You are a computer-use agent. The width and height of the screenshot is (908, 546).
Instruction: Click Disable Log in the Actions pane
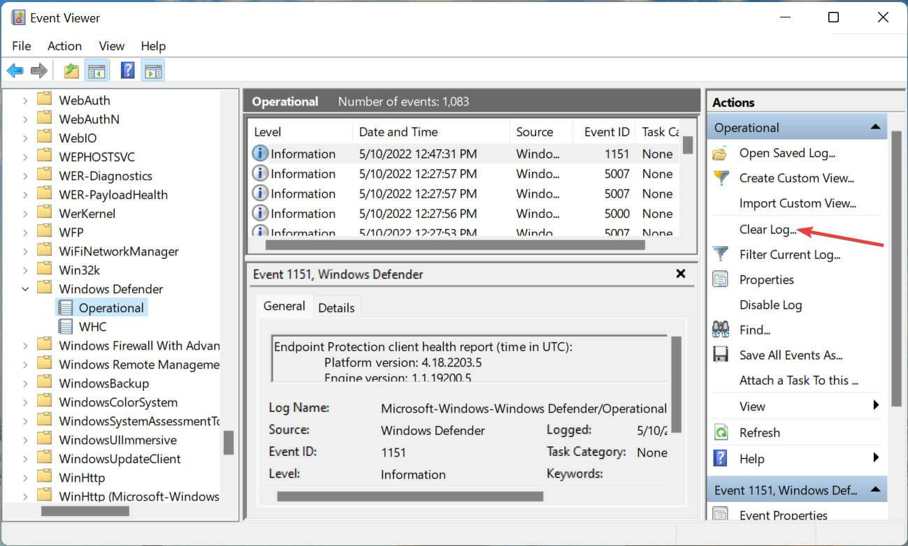(770, 304)
